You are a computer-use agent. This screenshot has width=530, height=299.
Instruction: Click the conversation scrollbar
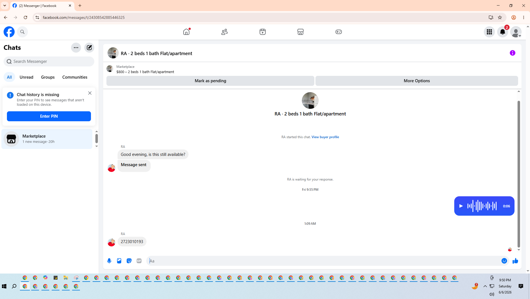pos(519,174)
